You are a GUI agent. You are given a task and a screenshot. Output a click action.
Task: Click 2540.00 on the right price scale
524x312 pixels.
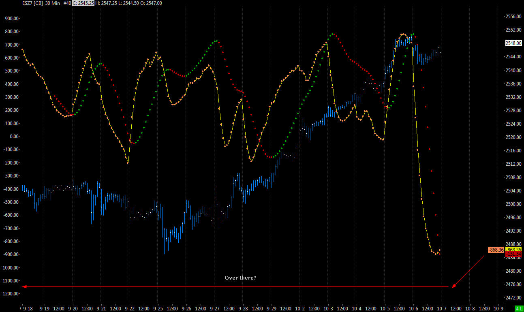(513, 70)
